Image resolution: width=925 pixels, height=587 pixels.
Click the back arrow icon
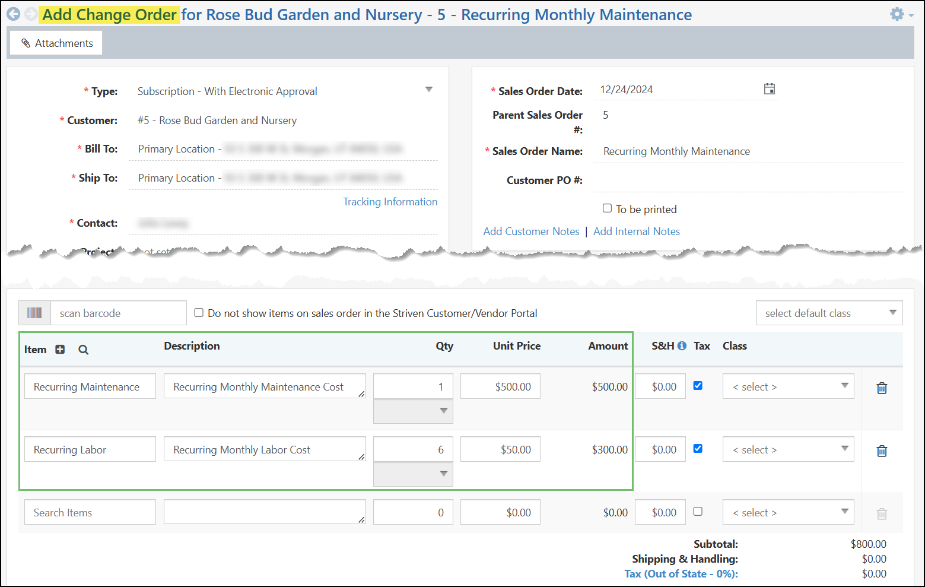(13, 14)
